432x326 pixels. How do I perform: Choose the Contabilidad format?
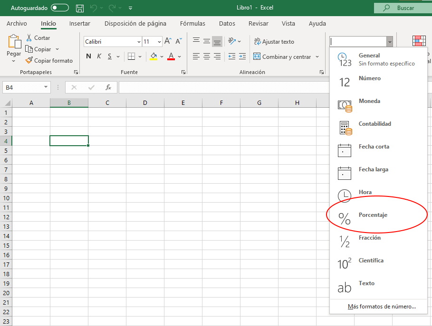(x=379, y=128)
